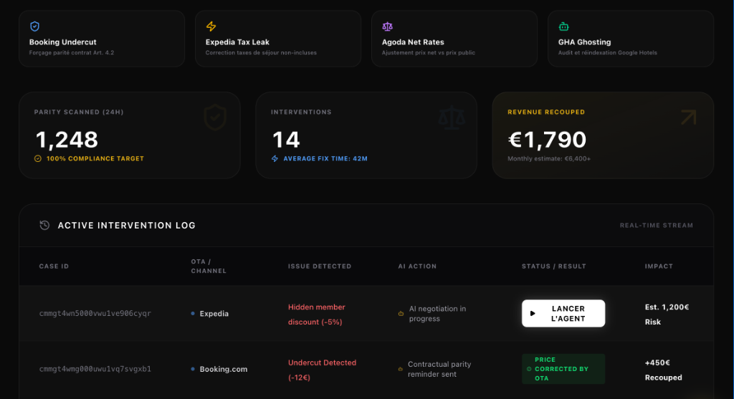Viewport: 734px width, 399px height.
Task: Click the 14 interventions value
Action: click(286, 140)
